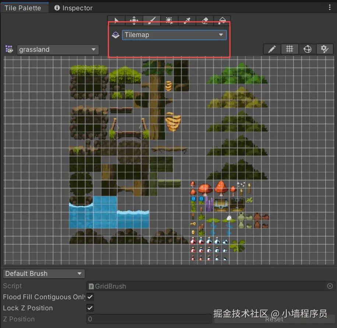Select the Move tool
The height and width of the screenshot is (328, 337).
pos(134,21)
